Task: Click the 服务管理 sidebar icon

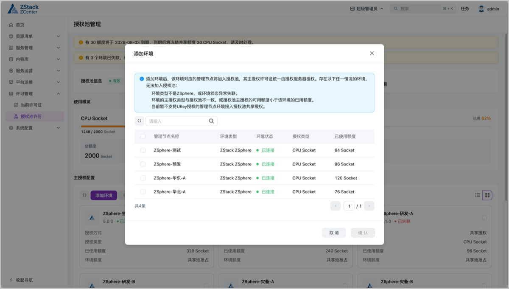Action: click(x=11, y=48)
